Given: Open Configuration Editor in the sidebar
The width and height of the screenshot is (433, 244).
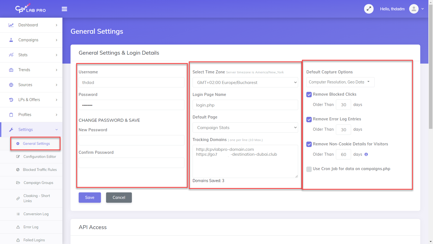Looking at the screenshot, I should click(x=40, y=157).
